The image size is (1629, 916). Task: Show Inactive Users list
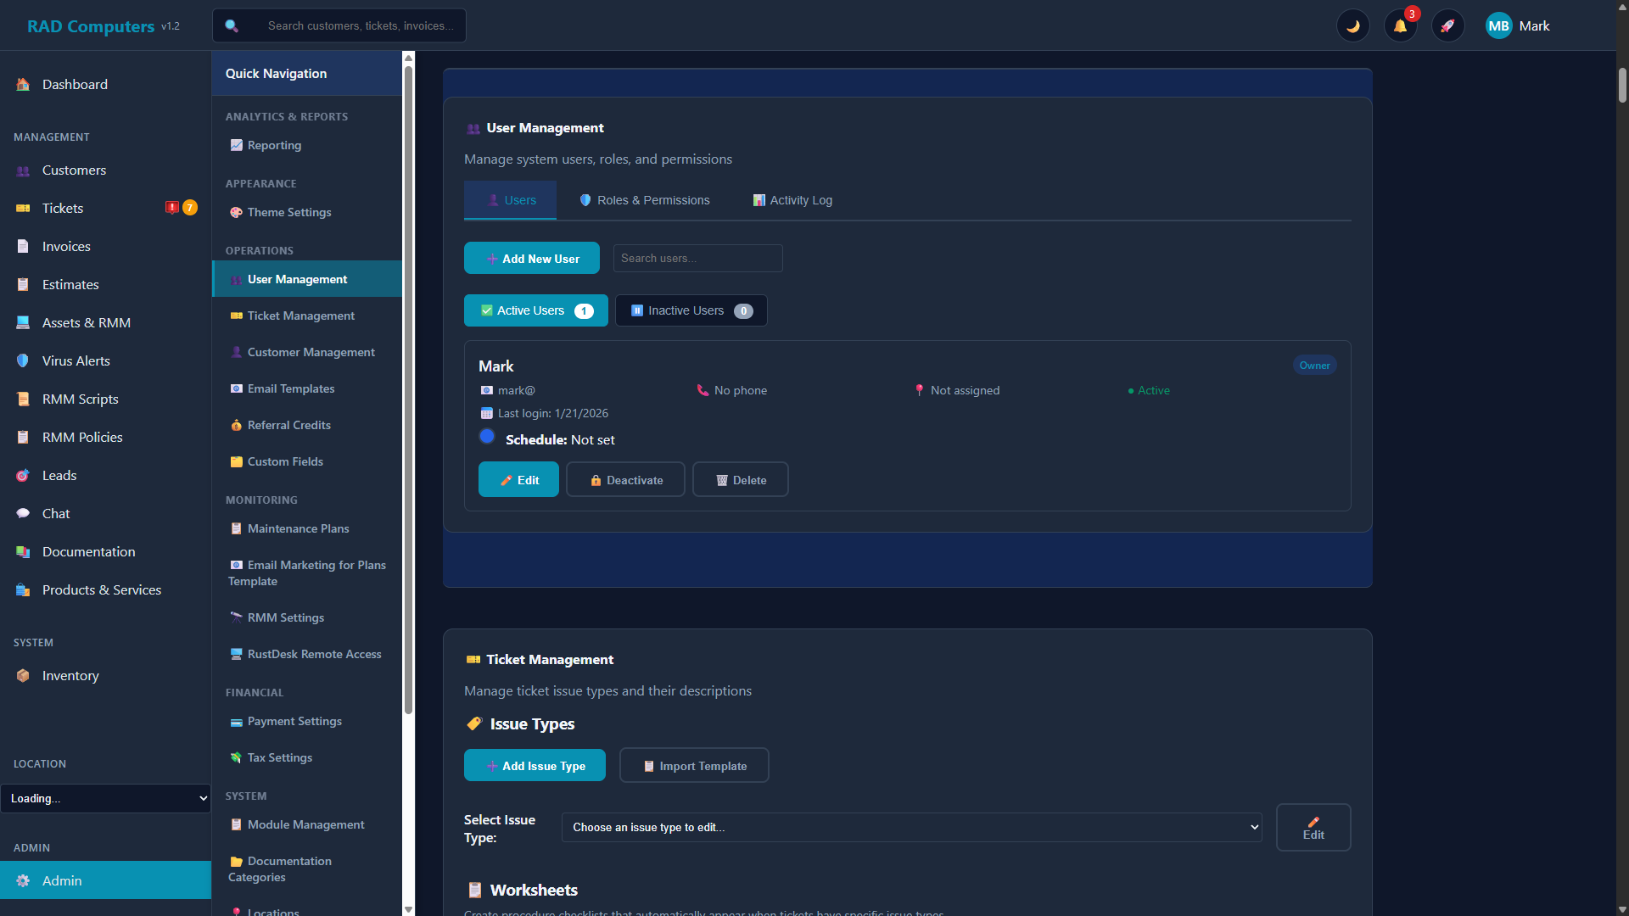(690, 310)
